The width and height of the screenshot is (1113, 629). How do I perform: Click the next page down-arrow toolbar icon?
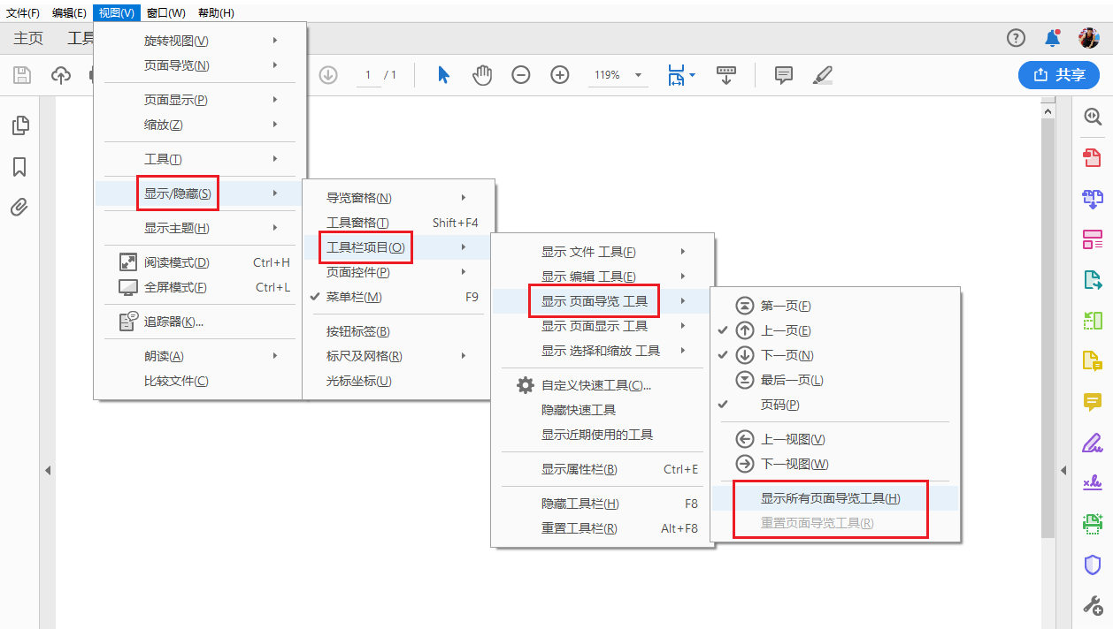328,75
